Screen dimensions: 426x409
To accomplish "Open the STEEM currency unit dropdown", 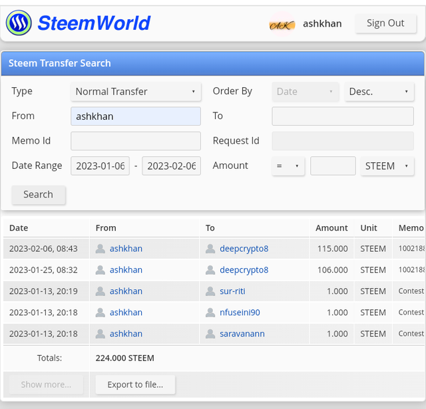I will pos(387,166).
